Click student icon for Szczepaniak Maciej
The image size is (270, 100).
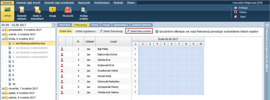tap(62, 87)
